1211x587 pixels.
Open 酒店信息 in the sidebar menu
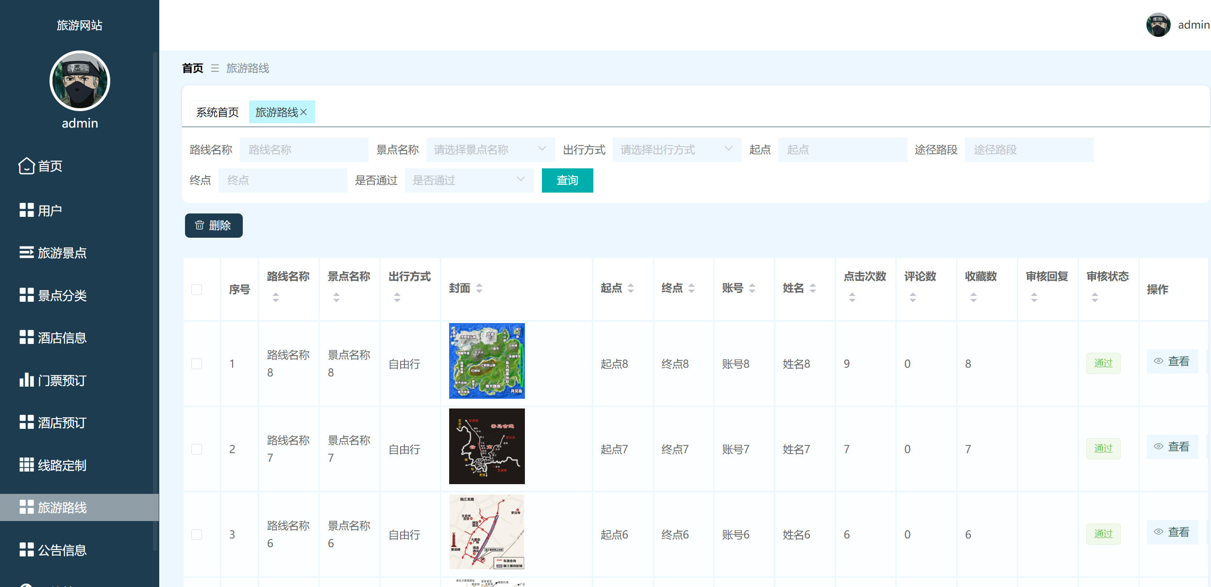click(79, 337)
